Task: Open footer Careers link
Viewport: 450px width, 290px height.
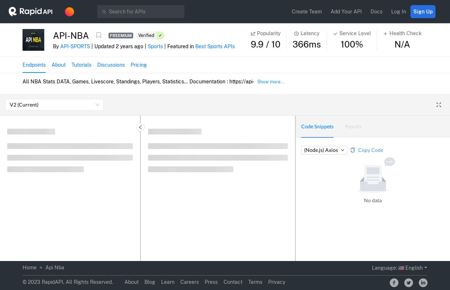Action: coord(189,282)
